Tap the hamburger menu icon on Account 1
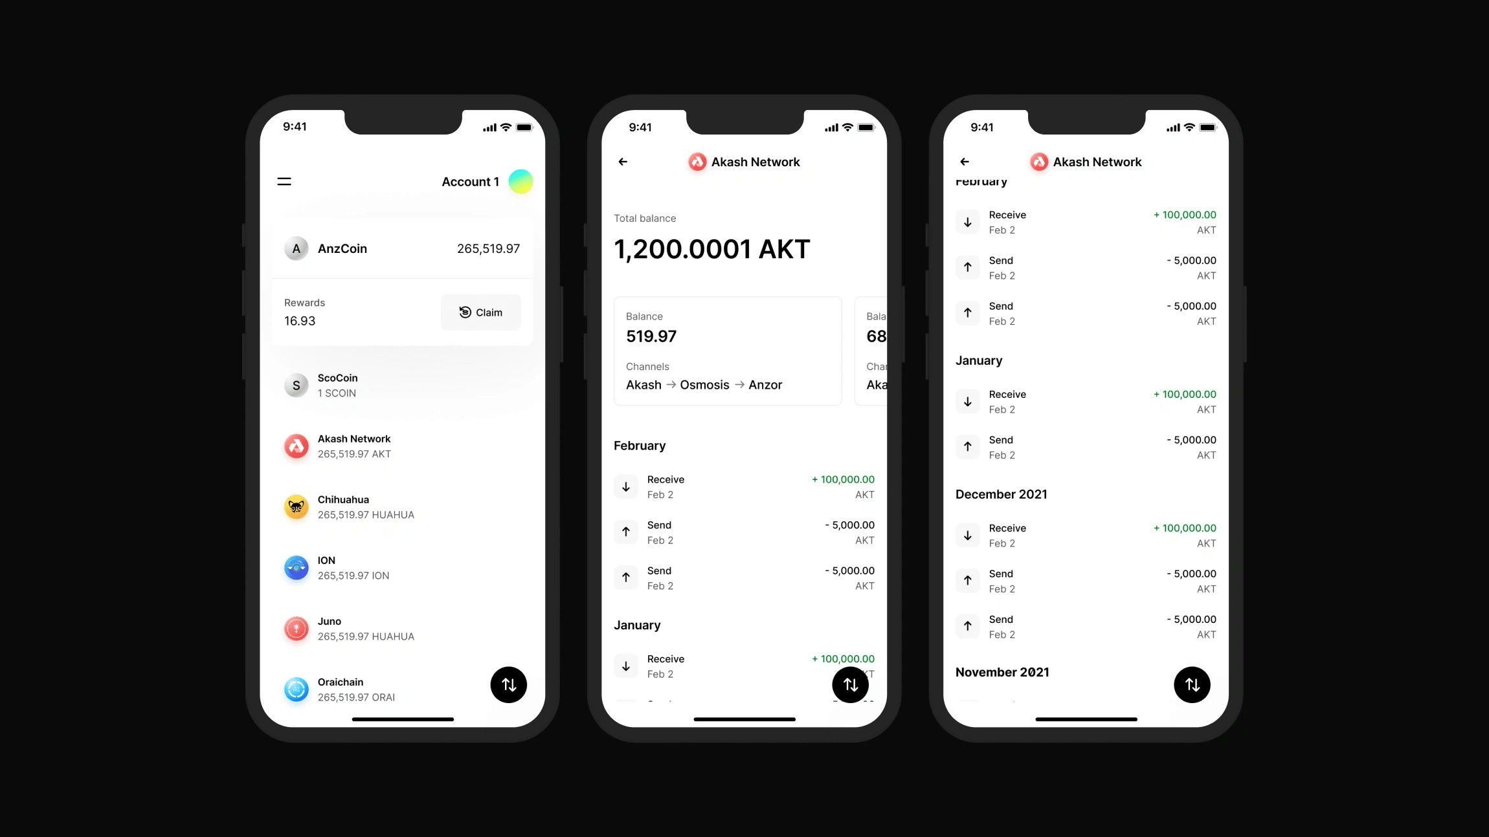 [284, 181]
